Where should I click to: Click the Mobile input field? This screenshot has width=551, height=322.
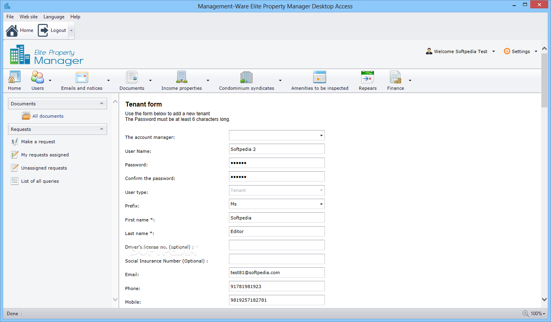277,300
